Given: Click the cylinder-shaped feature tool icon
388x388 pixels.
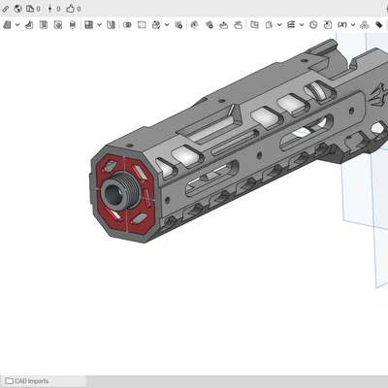Looking at the screenshot, I should coord(73,25).
